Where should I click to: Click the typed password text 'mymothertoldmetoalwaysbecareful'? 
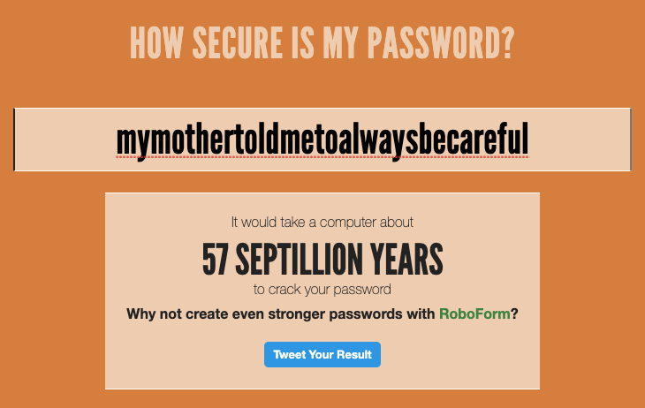322,140
